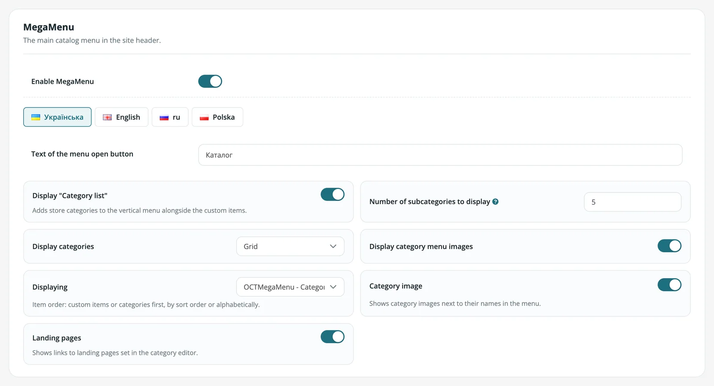Click "Number of subcategories to display" label

click(430, 201)
